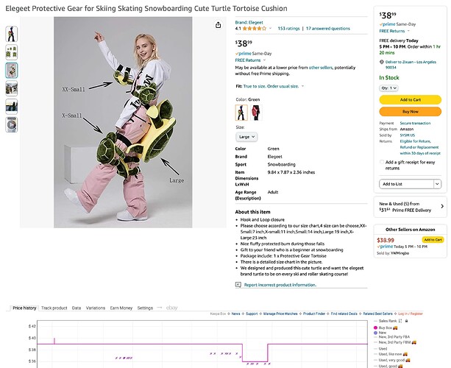Image resolution: width=451 pixels, height=368 pixels.
Task: Click the share icon on product image
Action: [218, 25]
